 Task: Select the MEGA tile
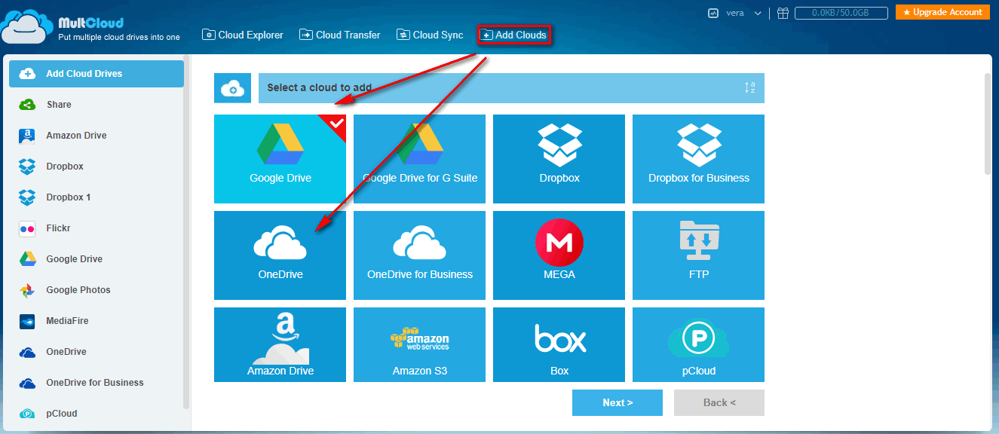click(x=559, y=255)
